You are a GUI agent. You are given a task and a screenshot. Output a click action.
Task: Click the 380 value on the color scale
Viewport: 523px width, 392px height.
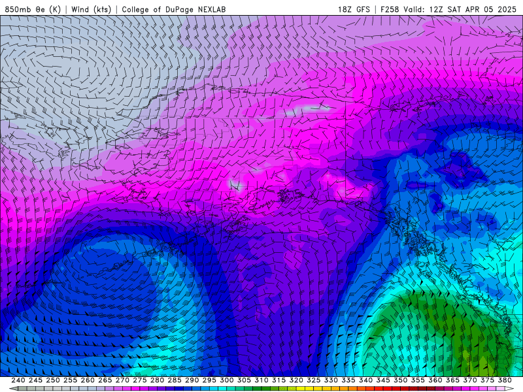point(505,380)
